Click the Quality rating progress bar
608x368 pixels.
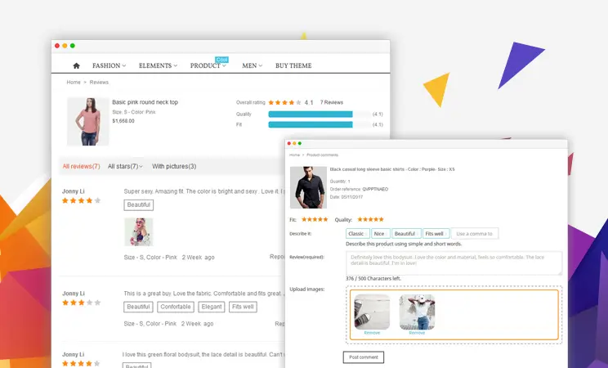(x=311, y=114)
